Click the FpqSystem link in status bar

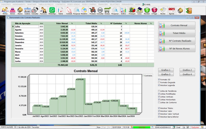tap(195, 127)
